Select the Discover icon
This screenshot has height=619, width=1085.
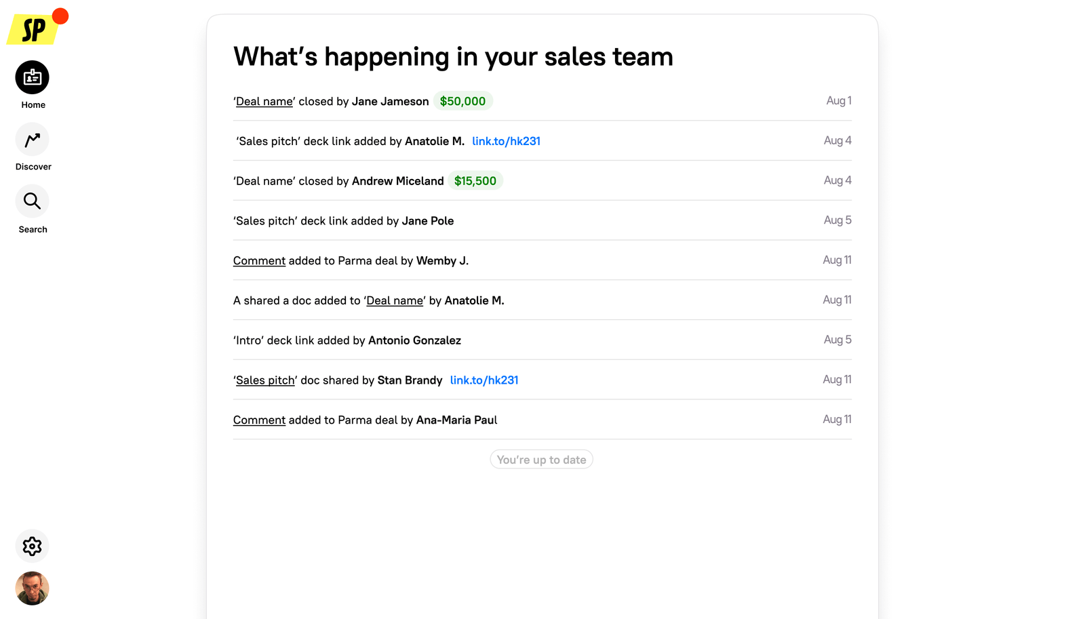point(32,139)
